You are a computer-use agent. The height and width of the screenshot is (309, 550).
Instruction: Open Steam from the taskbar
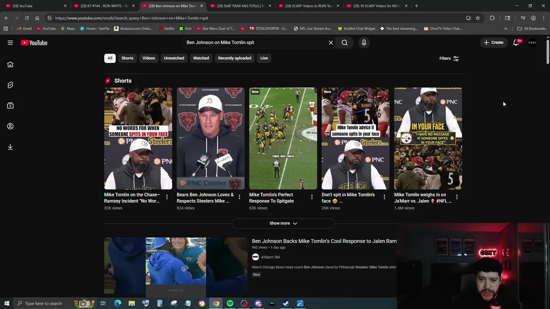point(286,303)
